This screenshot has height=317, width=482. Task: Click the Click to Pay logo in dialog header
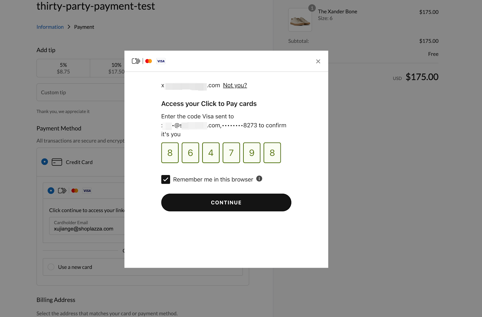[136, 61]
